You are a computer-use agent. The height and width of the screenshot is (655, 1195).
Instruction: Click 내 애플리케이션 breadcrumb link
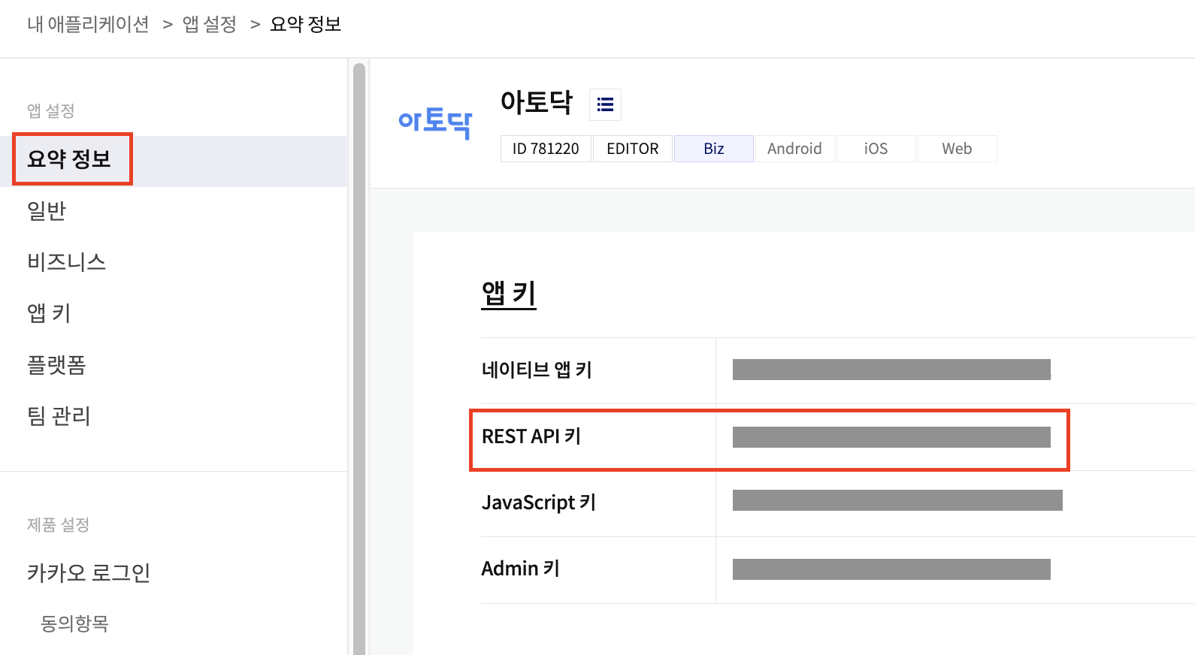click(x=88, y=25)
